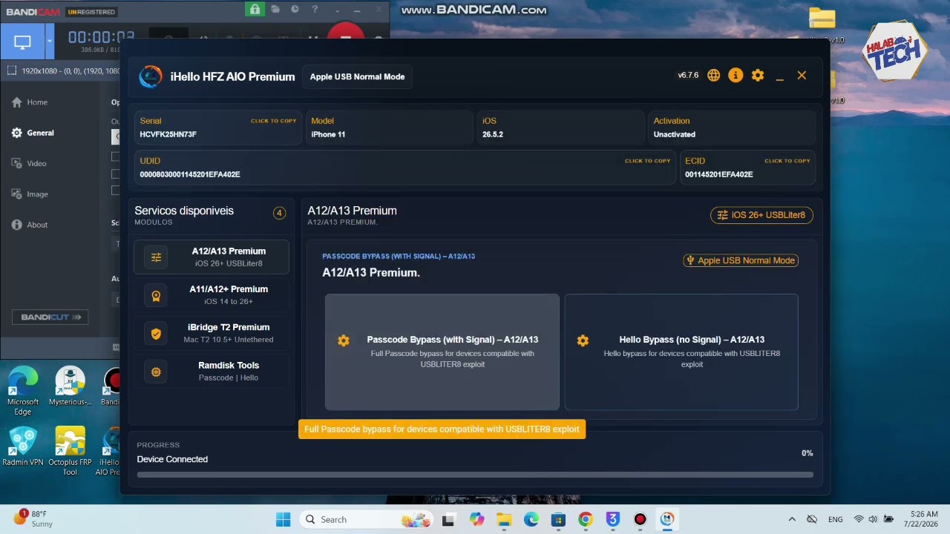Copy the ECID value

(787, 161)
